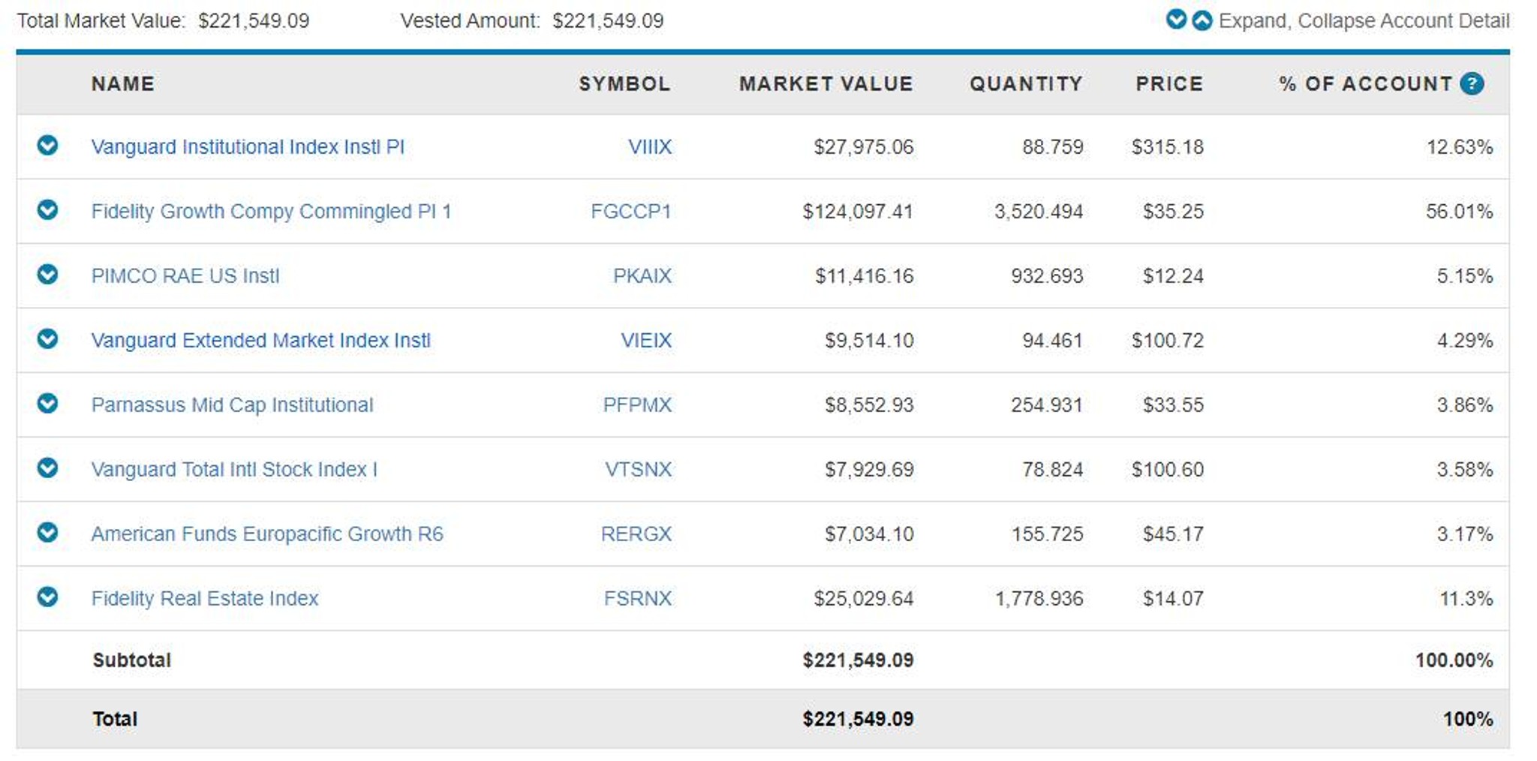Click the collapse all account detail icon
This screenshot has height=761, width=1537.
pos(1202,20)
